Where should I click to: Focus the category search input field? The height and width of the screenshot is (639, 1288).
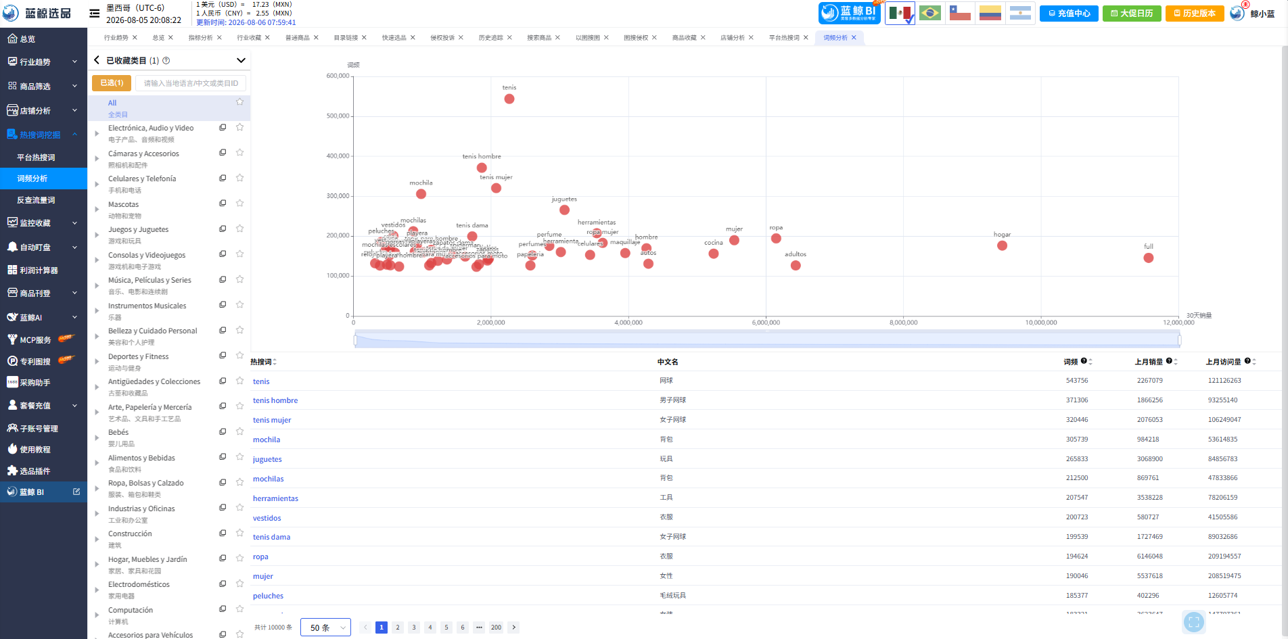(x=191, y=83)
